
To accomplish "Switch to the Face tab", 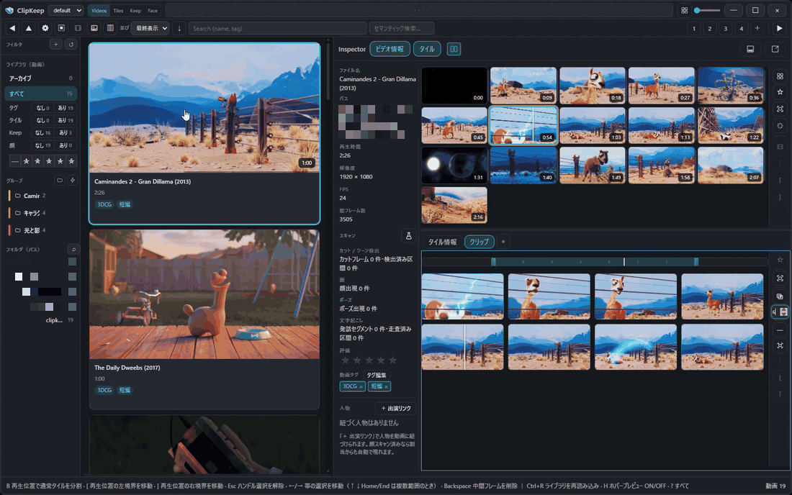I will point(153,10).
